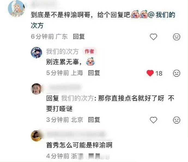Image resolution: width=188 pixels, height=162 pixels.
Task: Tap the @我们的次方 mention in top comment
Action: click(161, 15)
